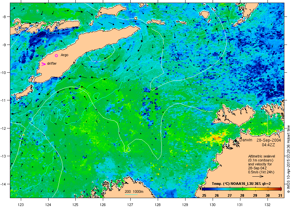Click the latitude axis label '-13'

pos(3,156)
